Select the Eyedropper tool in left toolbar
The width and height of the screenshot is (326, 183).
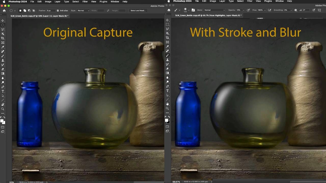(x=3, y=47)
